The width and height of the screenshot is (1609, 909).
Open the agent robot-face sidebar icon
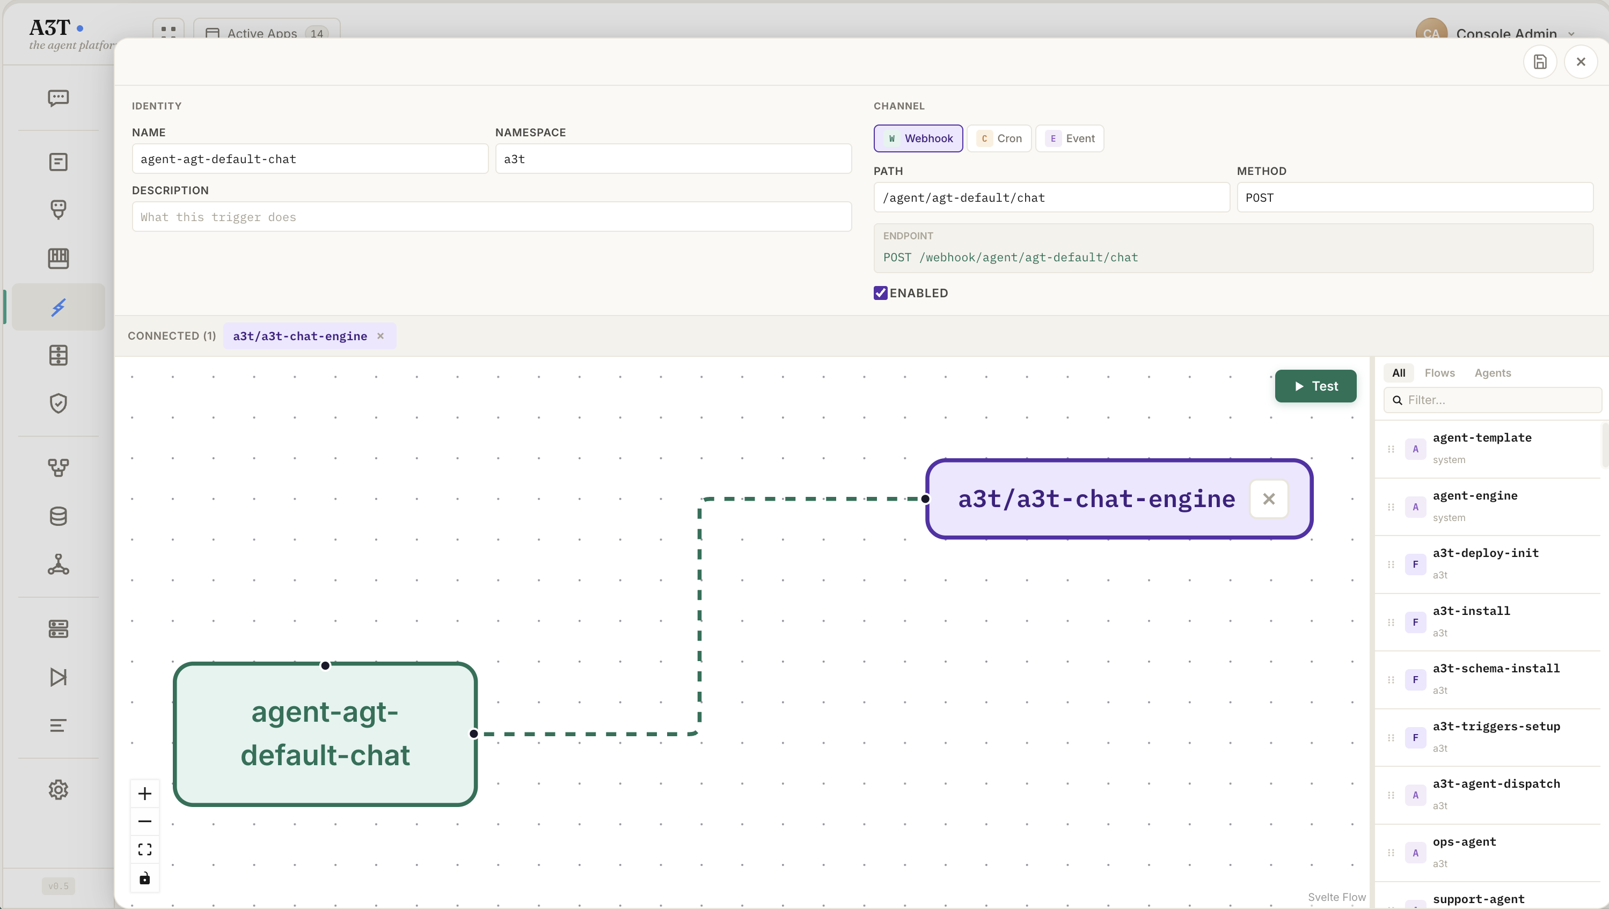click(x=58, y=209)
